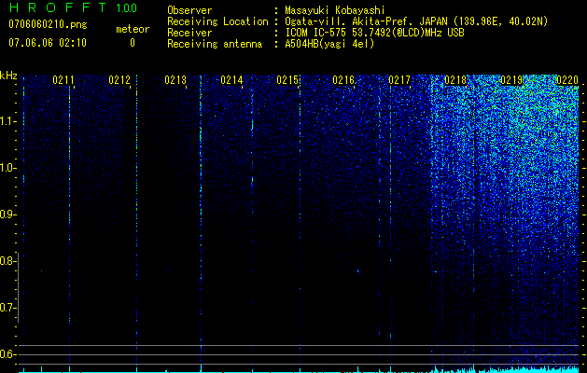The width and height of the screenshot is (587, 373).
Task: Select the filename 0706060210.png
Action: click(x=48, y=24)
